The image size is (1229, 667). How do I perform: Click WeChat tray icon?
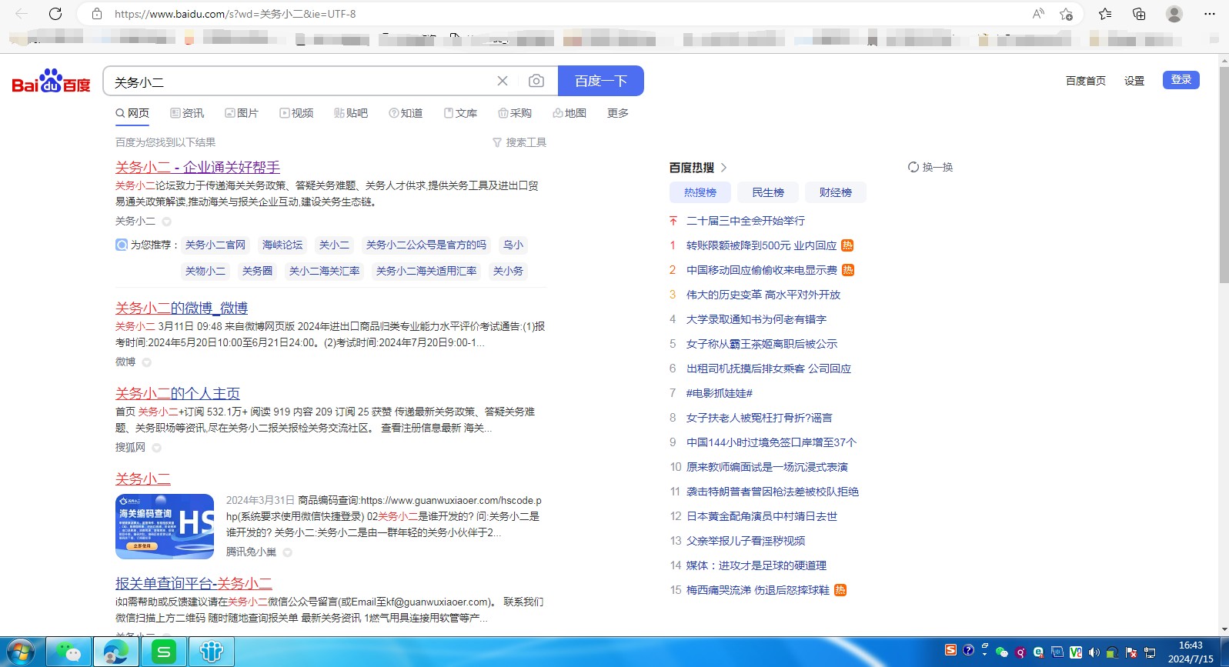1002,652
